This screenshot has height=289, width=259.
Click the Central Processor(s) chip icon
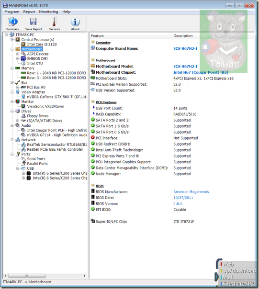18,39
